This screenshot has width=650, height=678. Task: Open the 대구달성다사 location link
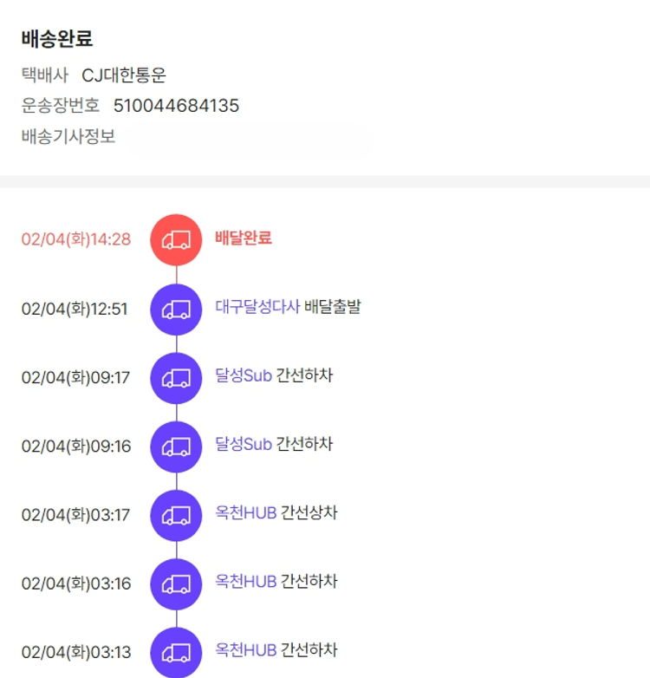pyautogui.click(x=257, y=307)
